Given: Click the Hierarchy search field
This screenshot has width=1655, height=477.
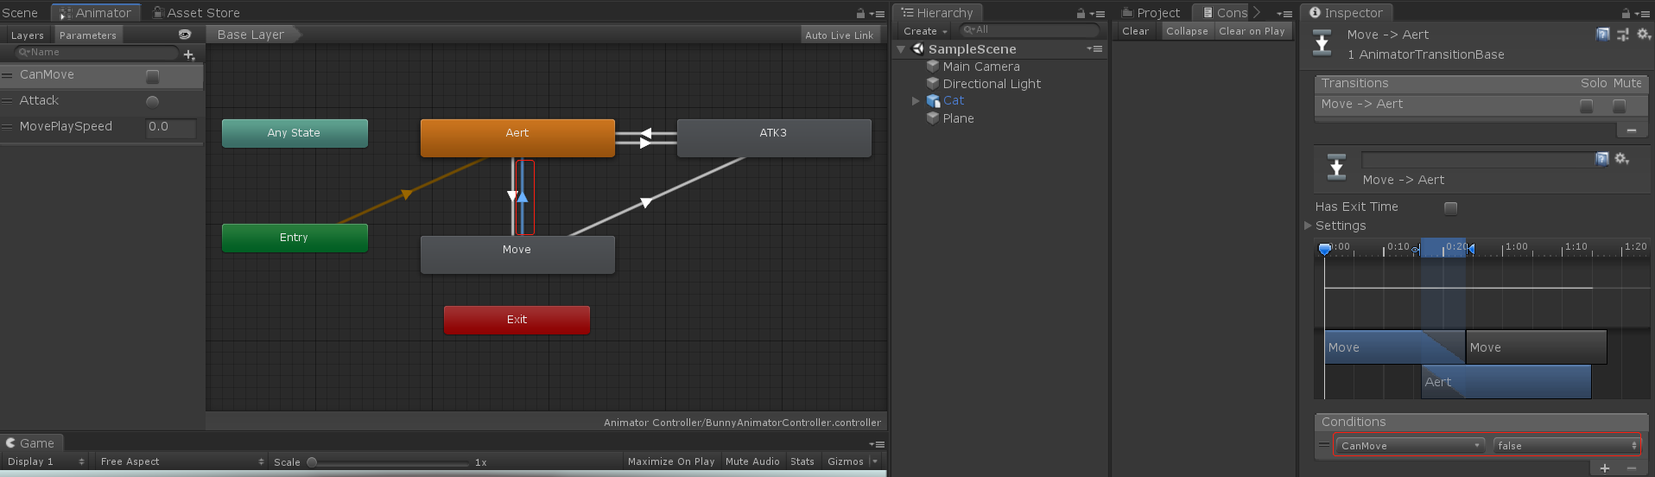Looking at the screenshot, I should pyautogui.click(x=1030, y=30).
